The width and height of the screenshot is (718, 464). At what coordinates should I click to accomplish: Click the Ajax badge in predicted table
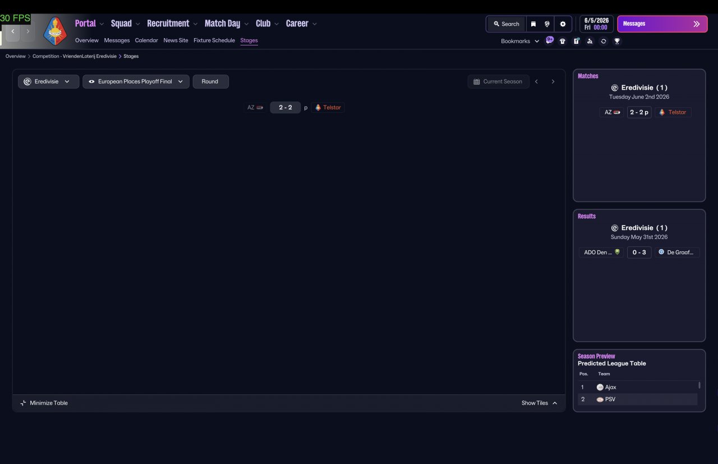pyautogui.click(x=600, y=387)
